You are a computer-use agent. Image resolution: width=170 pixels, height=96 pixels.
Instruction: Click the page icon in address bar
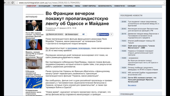[17, 3]
